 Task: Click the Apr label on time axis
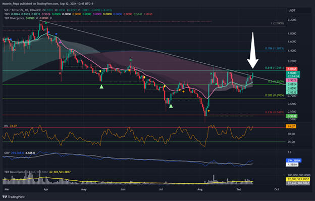pos(46,189)
